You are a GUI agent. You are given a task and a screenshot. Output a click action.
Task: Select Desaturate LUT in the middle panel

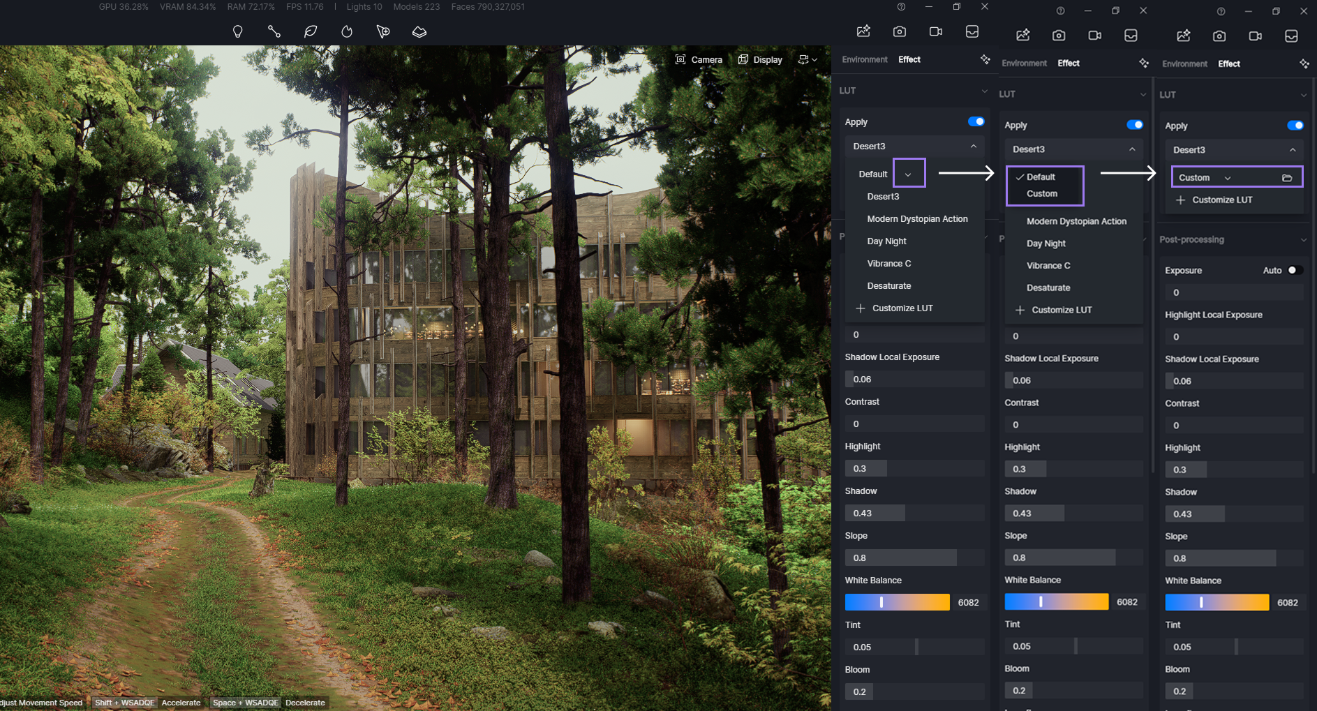[1048, 287]
